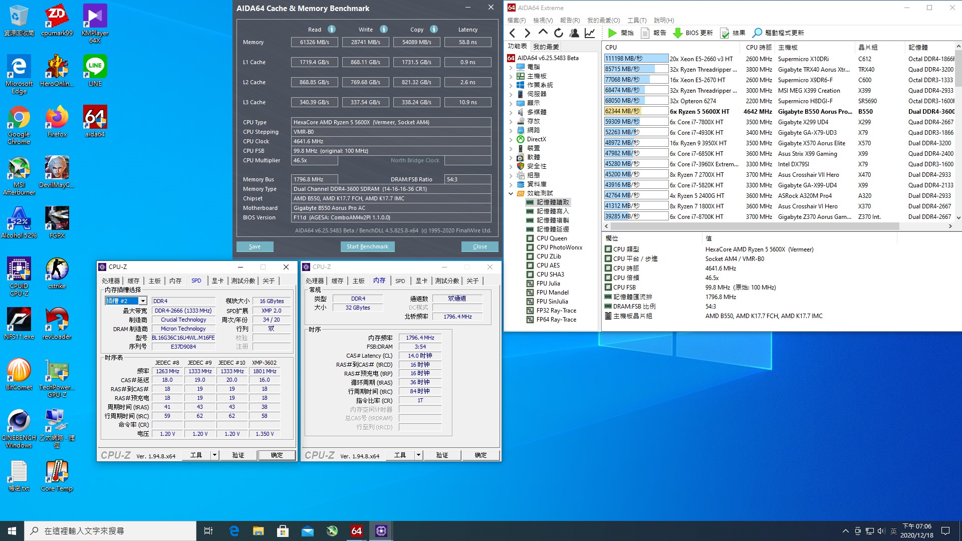The height and width of the screenshot is (541, 962).
Task: Expand 顯示 node in AIDA64 tree
Action: [x=511, y=103]
